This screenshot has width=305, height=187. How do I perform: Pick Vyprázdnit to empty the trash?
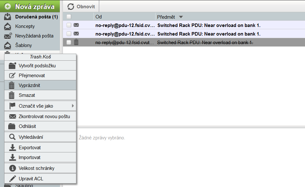point(40,85)
